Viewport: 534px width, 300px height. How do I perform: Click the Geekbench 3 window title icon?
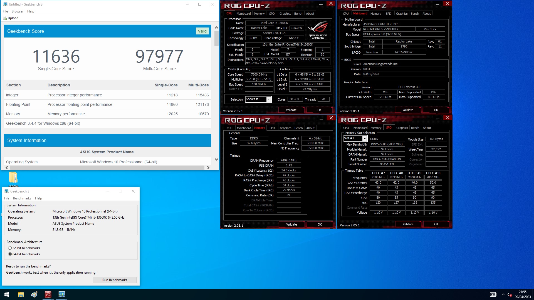point(7,191)
